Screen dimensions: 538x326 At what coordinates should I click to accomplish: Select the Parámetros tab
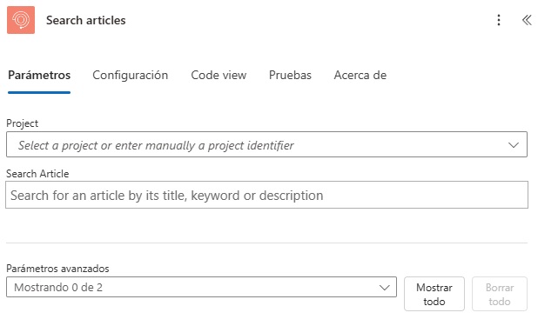(x=39, y=75)
